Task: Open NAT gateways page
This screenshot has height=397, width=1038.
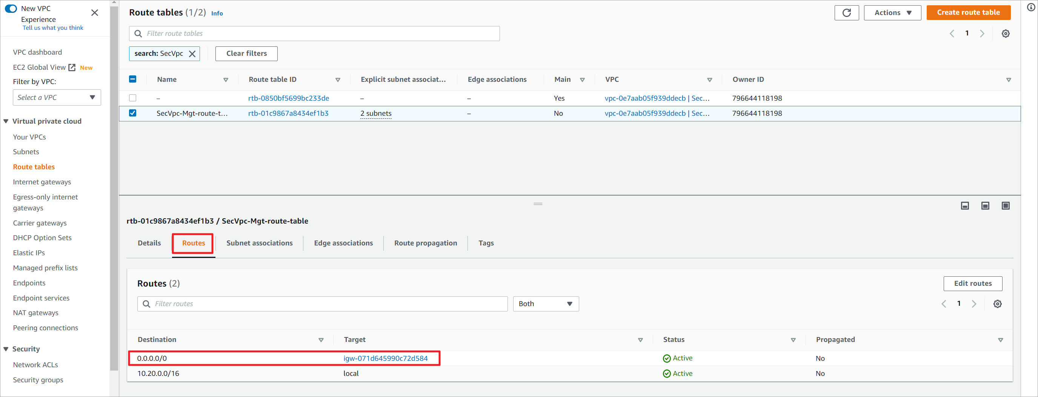Action: click(x=35, y=313)
